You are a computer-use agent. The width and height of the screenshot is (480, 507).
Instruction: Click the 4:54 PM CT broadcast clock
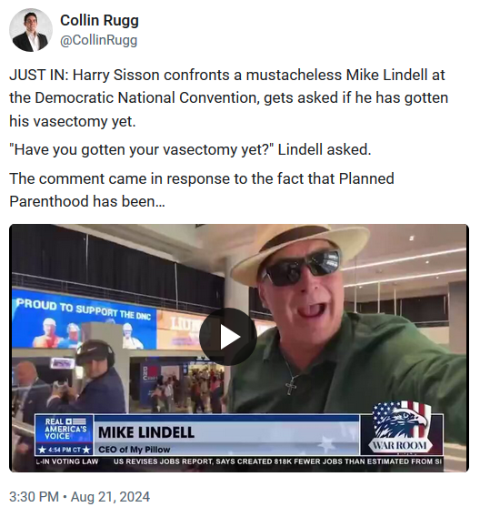(64, 450)
